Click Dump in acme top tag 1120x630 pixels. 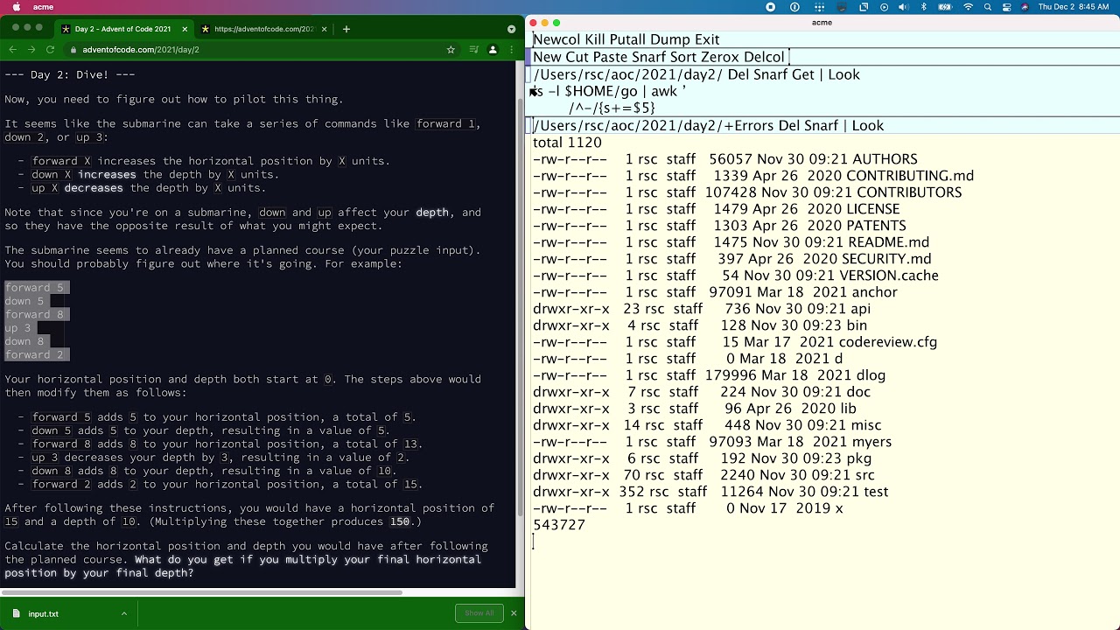[x=671, y=39]
